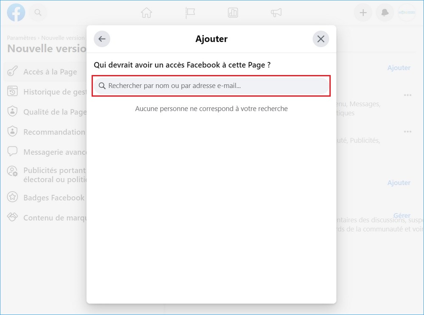Click the Create plus icon
This screenshot has height=315, width=424.
click(x=363, y=12)
